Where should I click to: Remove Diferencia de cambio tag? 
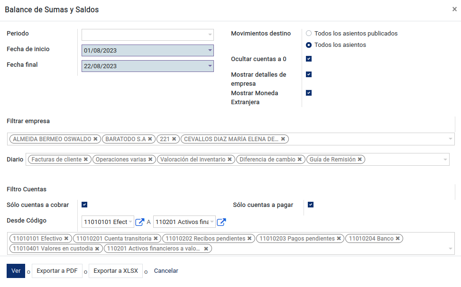[300, 159]
